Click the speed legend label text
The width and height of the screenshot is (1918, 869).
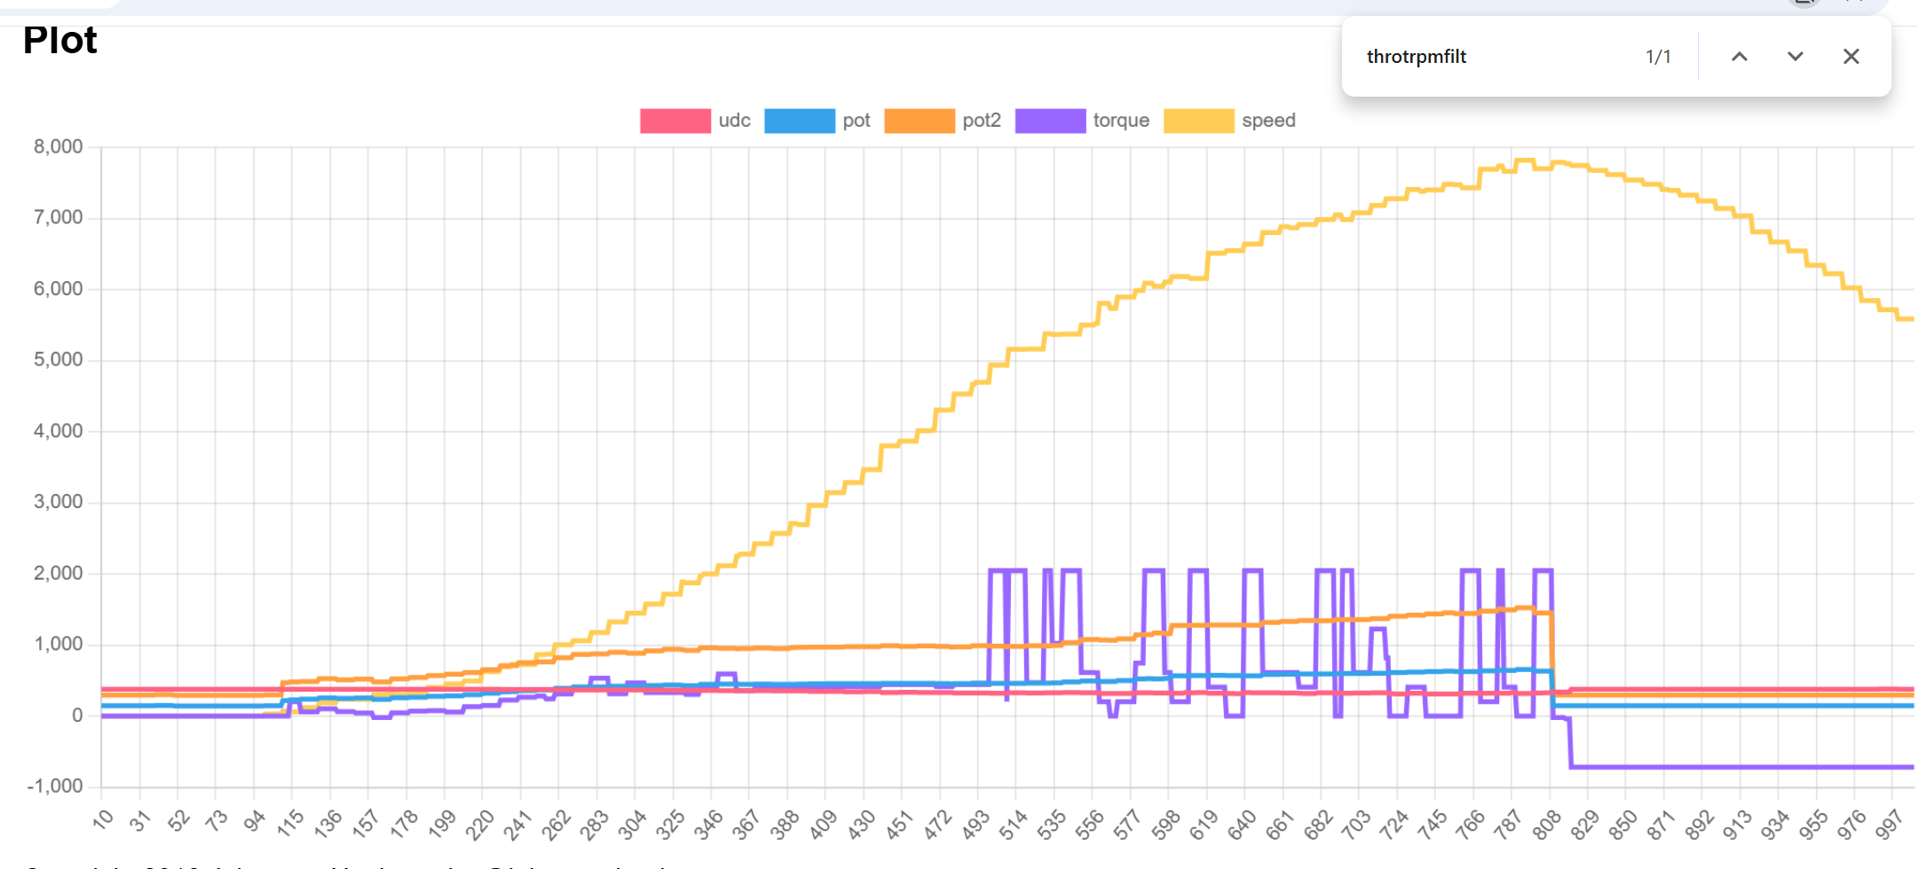[x=1267, y=121]
